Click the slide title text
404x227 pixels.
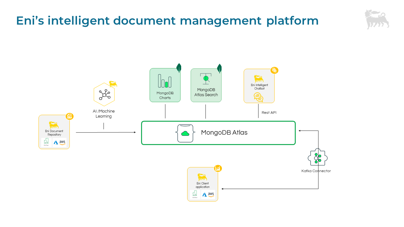tap(167, 21)
